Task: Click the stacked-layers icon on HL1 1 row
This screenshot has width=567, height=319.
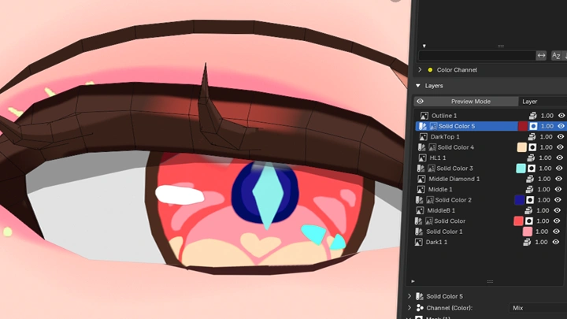Action: click(531, 158)
